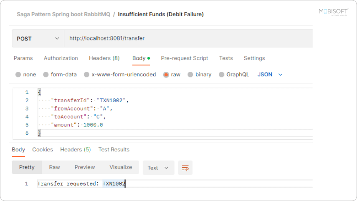Open the JSON body type dropdown
This screenshot has height=201, width=357.
[x=270, y=75]
